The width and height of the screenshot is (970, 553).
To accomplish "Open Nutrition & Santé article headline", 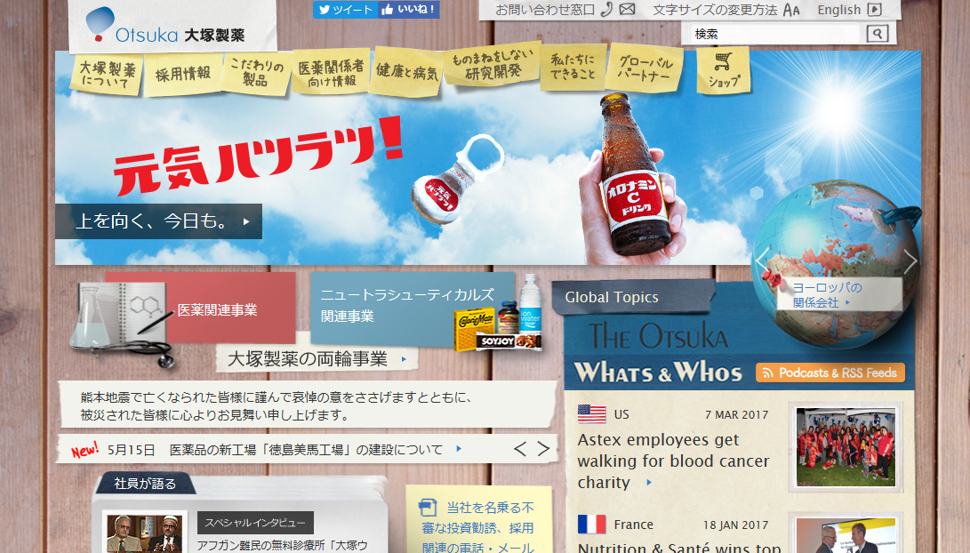I will click(678, 548).
